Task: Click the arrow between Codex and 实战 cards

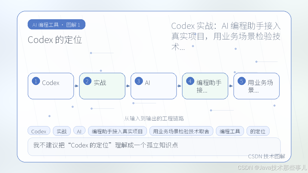Action: [x=76, y=86]
